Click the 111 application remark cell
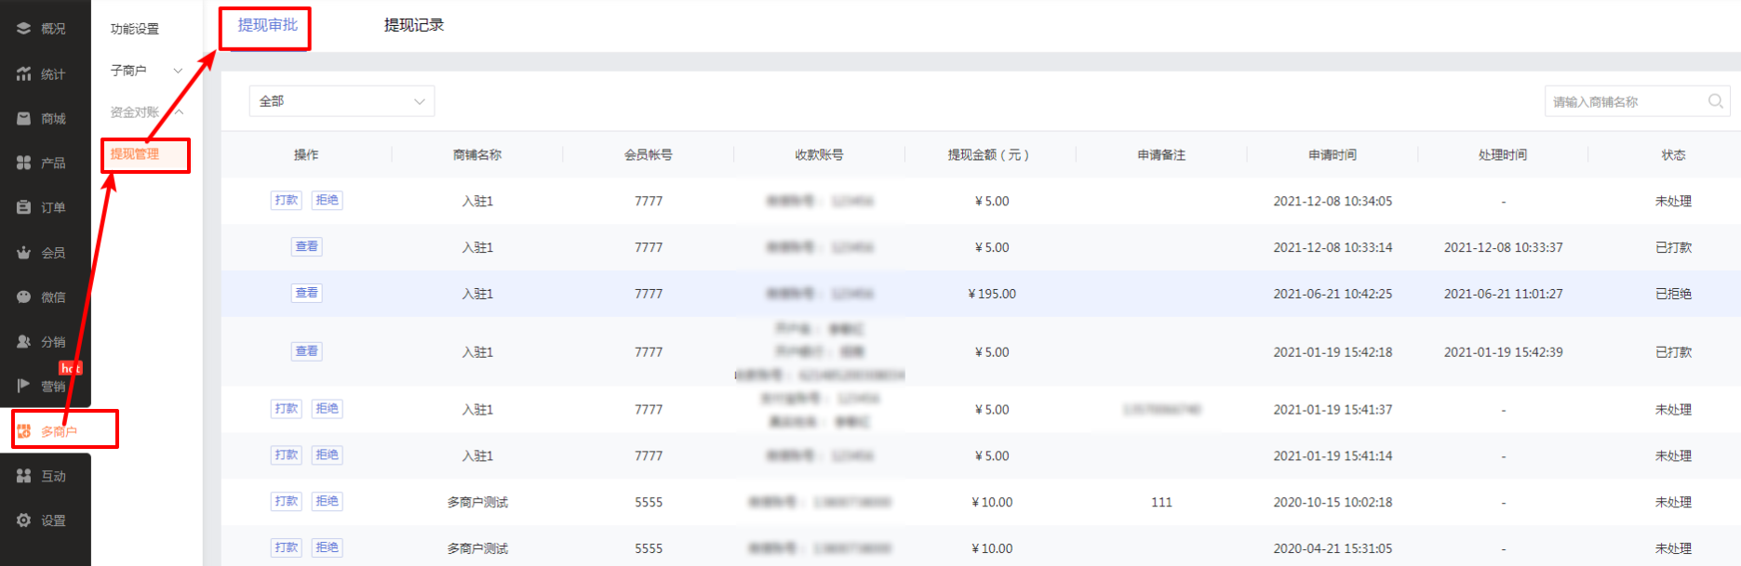The height and width of the screenshot is (566, 1741). click(x=1161, y=502)
